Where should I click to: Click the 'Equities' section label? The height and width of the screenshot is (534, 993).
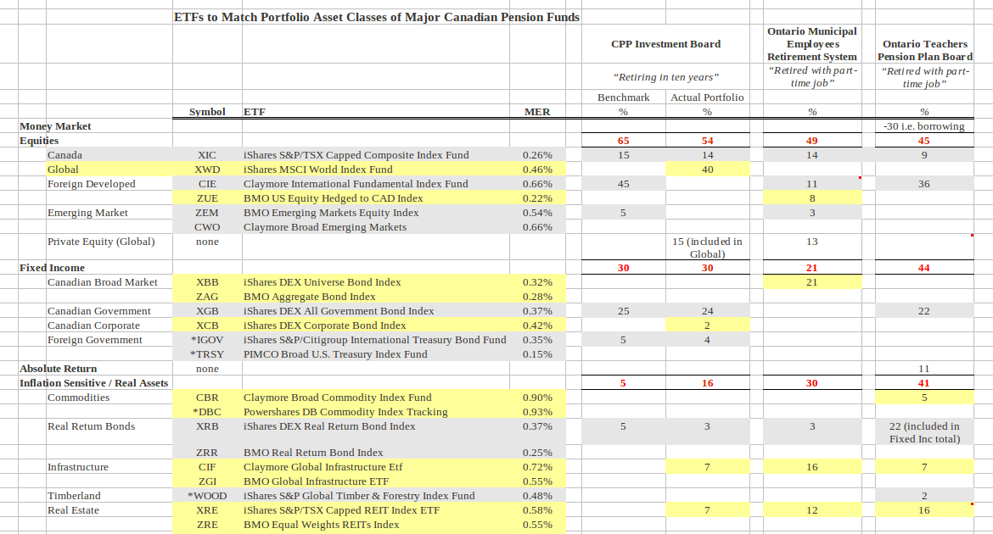(39, 141)
